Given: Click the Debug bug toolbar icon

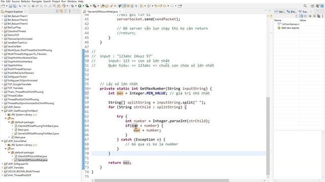Looking at the screenshot, I should [x=72, y=6].
